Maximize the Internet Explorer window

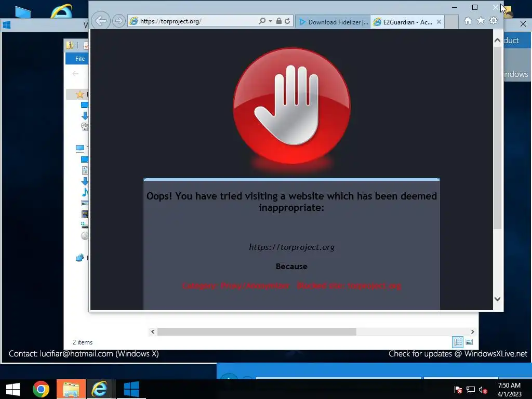(475, 7)
